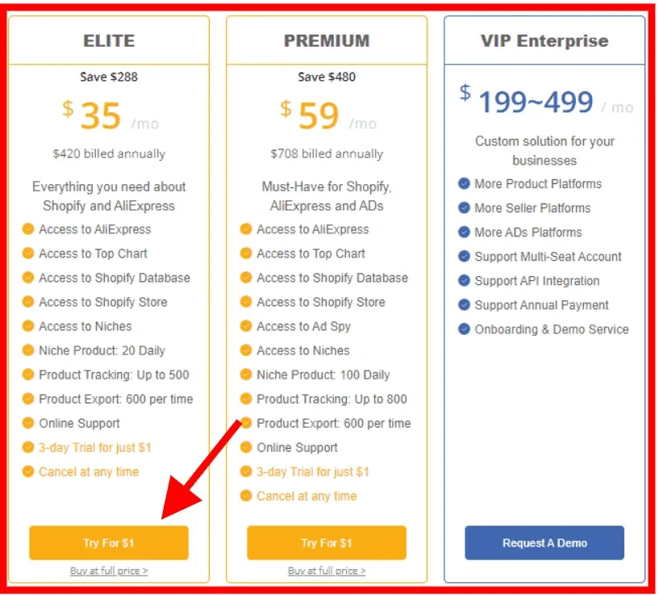
Task: Select the VIP Enterprise plan header
Action: click(x=544, y=40)
